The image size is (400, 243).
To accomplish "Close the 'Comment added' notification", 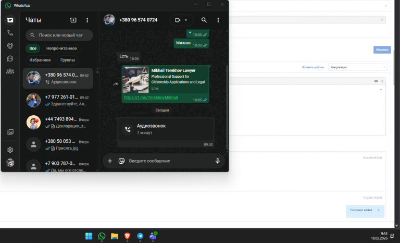I will click(379, 210).
